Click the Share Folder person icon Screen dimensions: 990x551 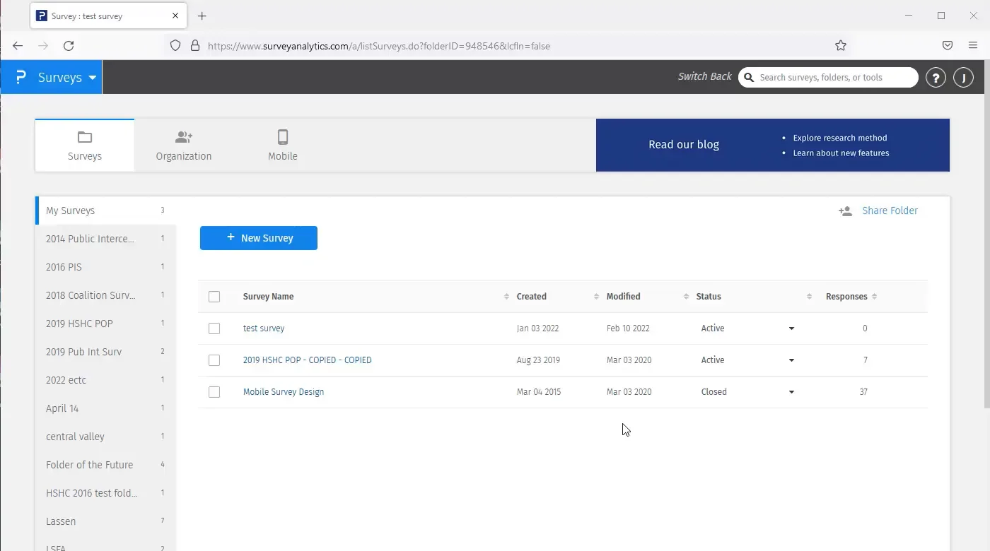point(845,211)
